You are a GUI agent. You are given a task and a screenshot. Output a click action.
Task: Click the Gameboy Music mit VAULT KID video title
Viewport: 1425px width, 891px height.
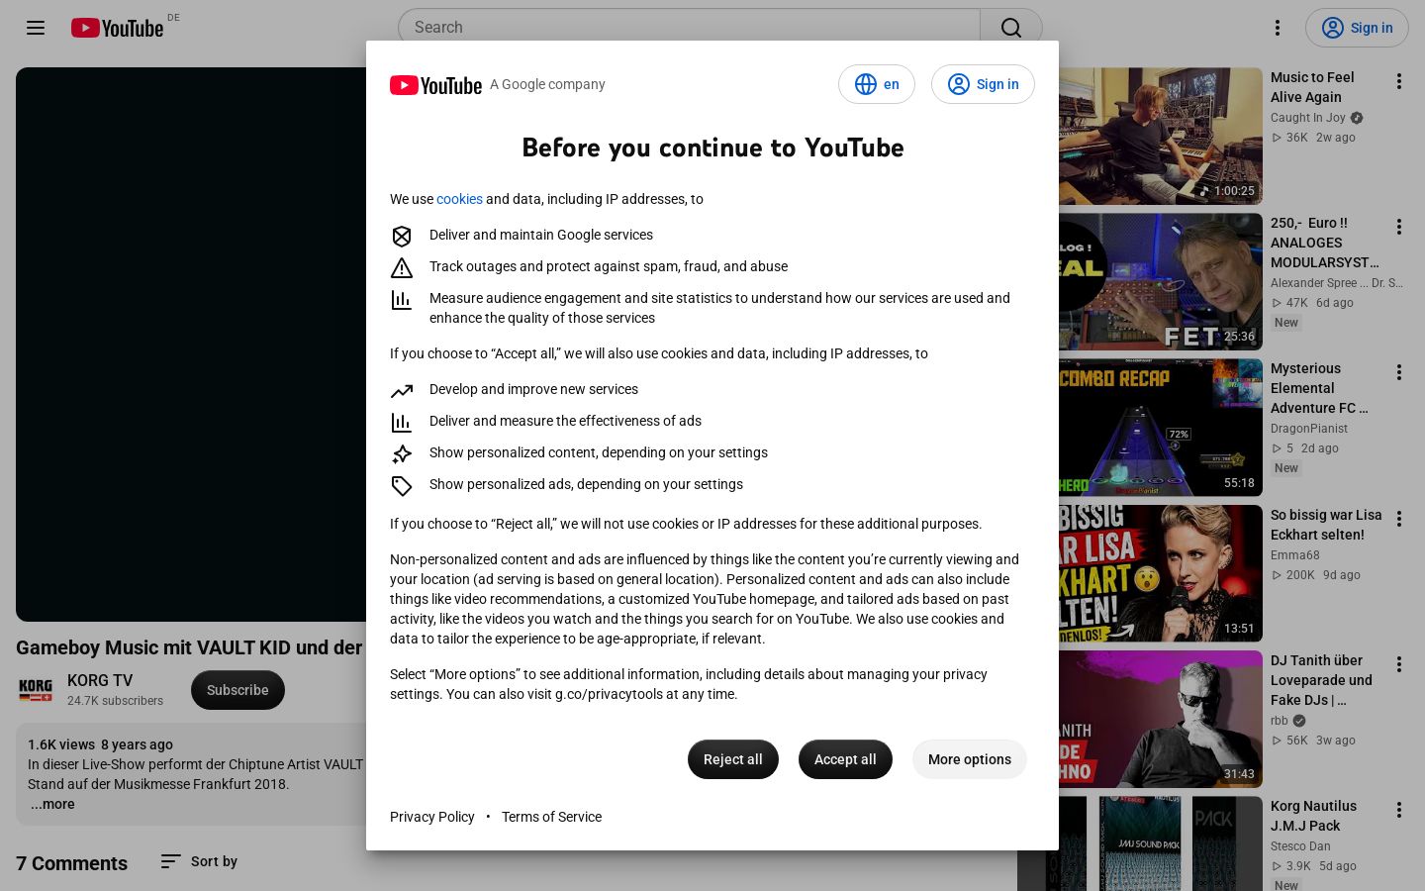190,647
